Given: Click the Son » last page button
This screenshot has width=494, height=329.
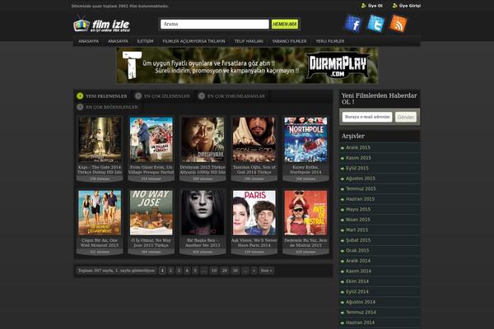Looking at the screenshot, I should pos(267,271).
